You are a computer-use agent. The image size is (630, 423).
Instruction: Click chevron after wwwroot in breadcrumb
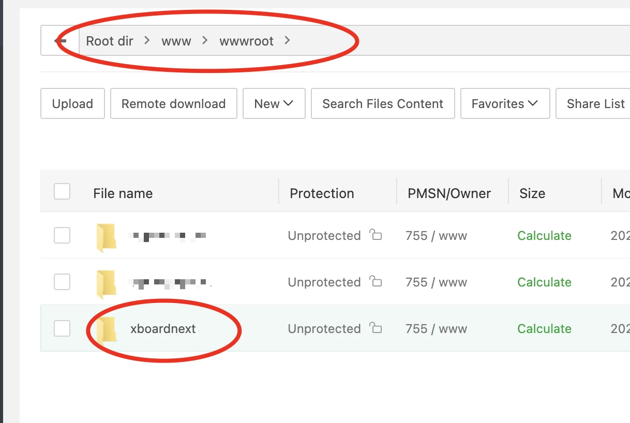click(288, 40)
